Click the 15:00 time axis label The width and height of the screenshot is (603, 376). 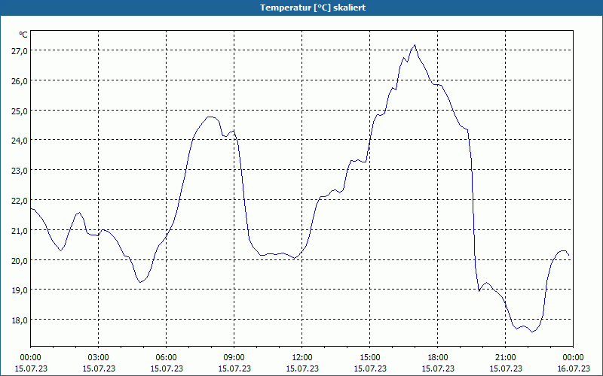(x=370, y=358)
